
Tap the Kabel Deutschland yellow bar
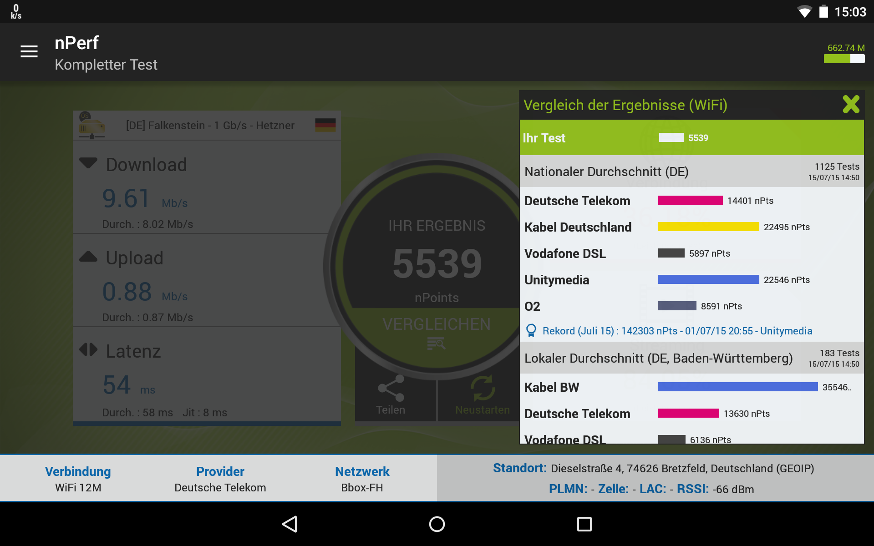[708, 227]
